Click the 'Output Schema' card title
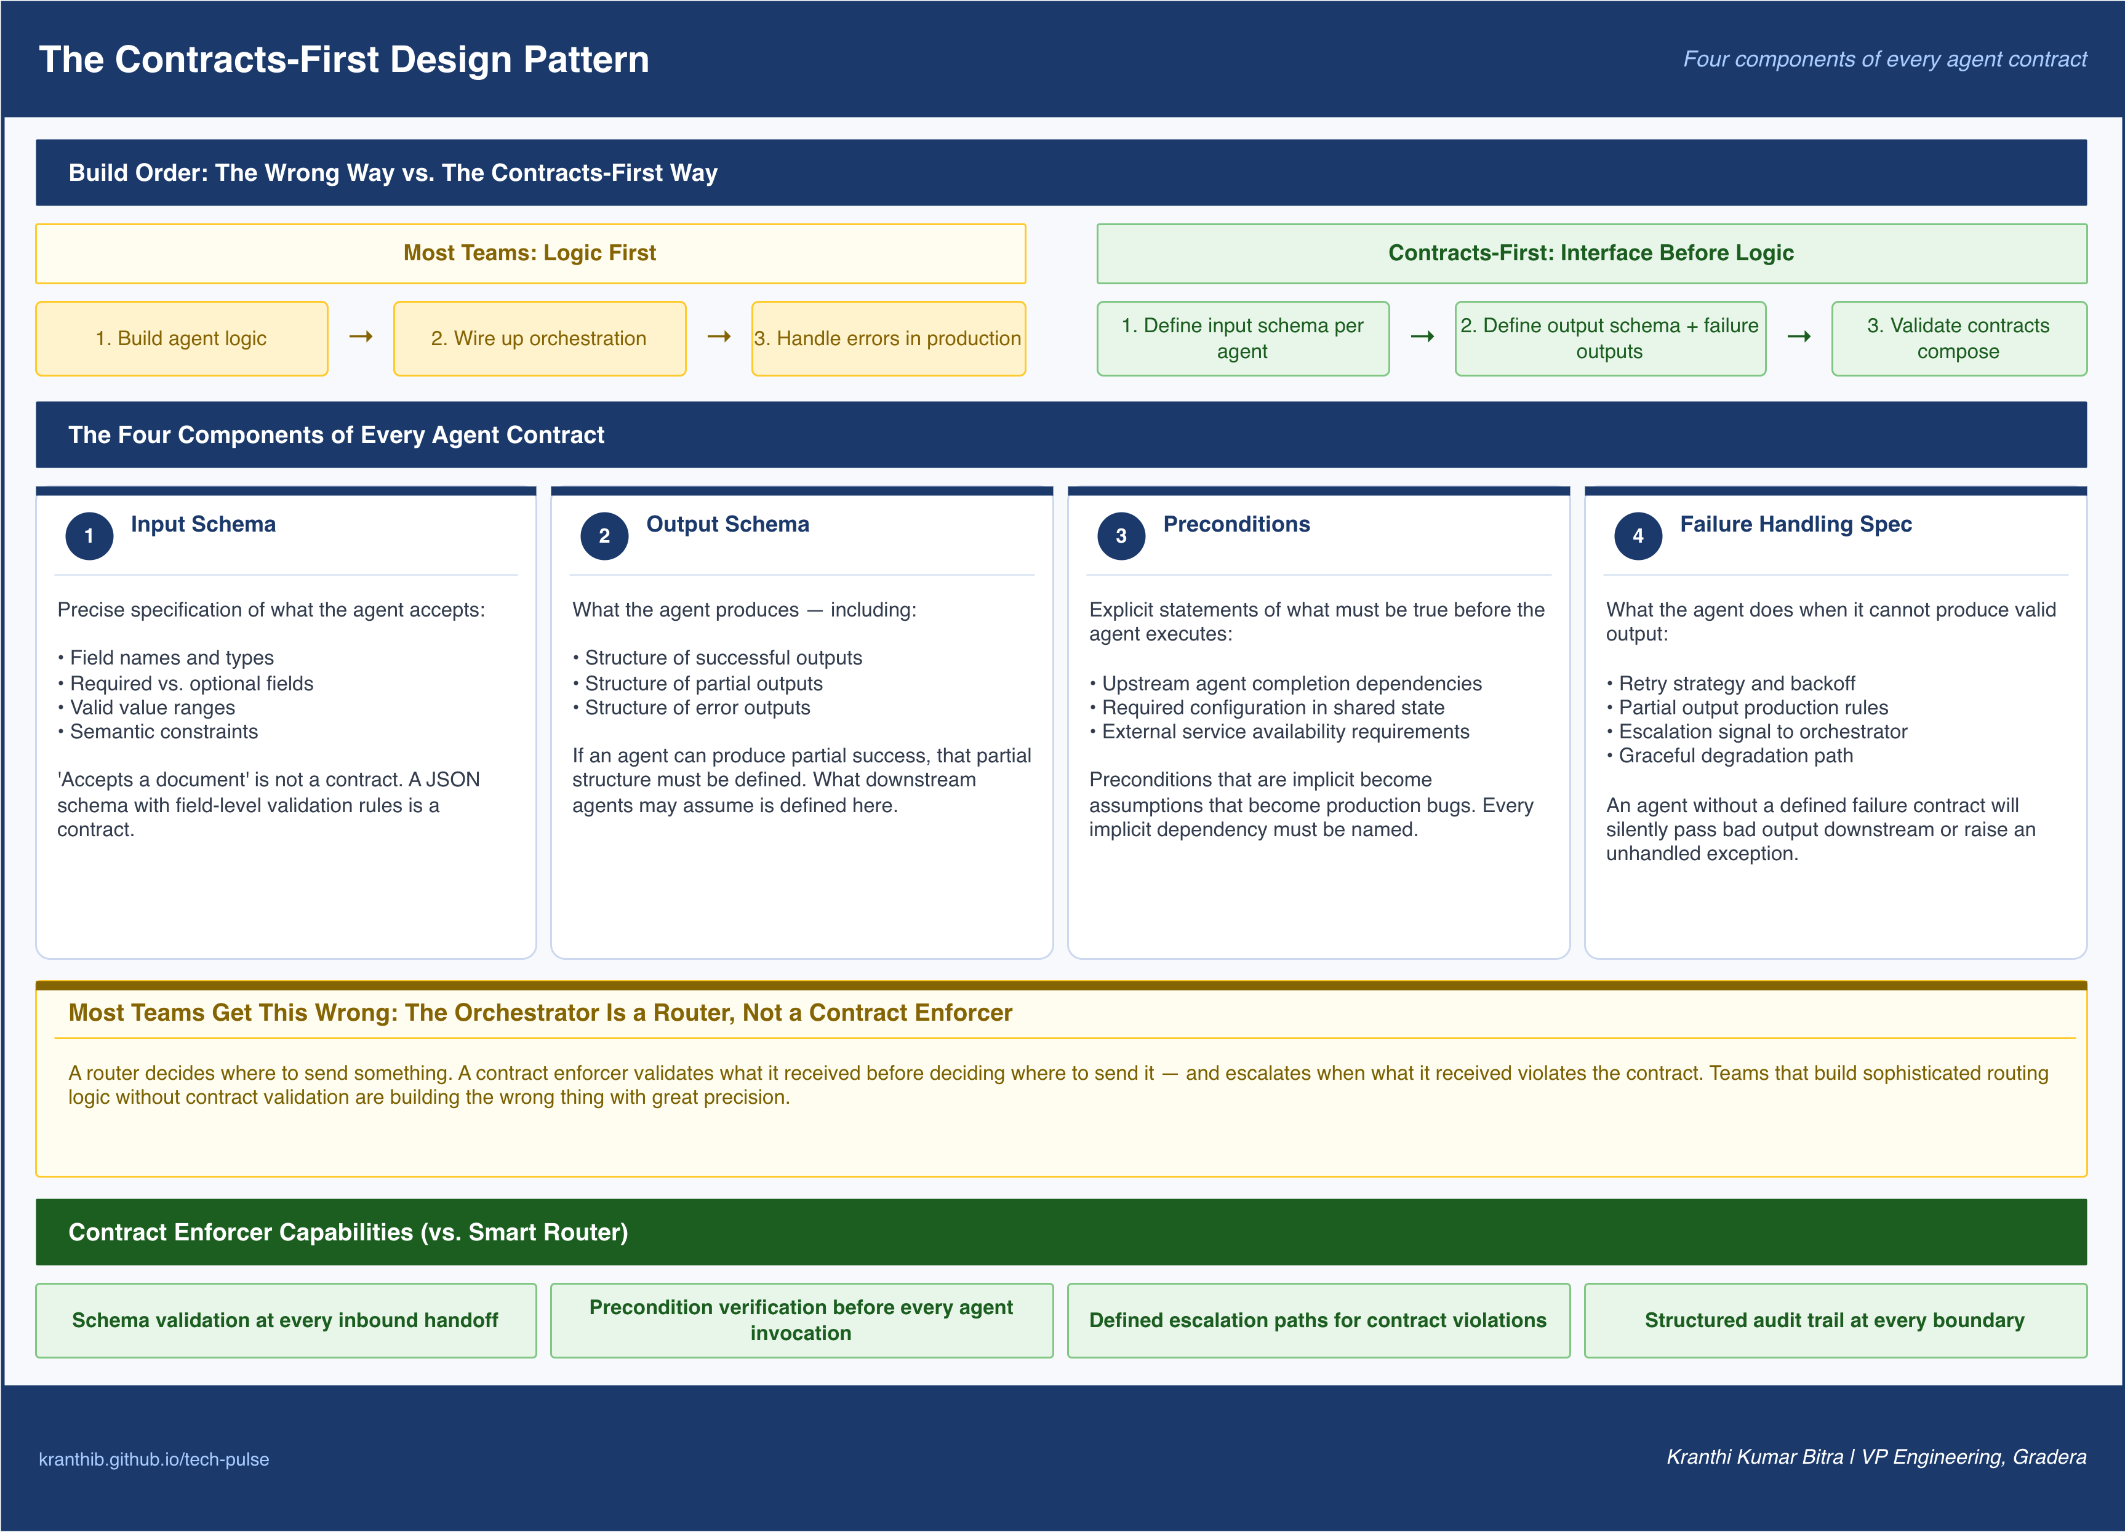 pos(728,524)
